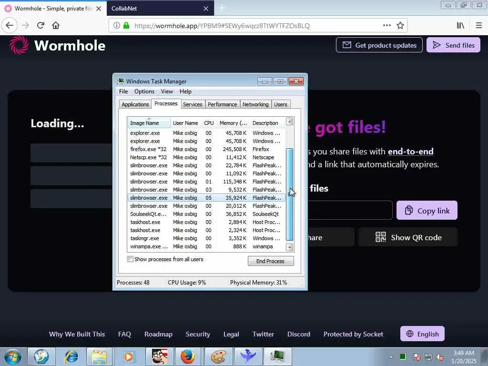
Task: Open the Firefox hamburger menu
Action: click(479, 25)
